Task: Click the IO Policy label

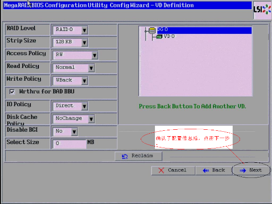Action: [x=19, y=104]
